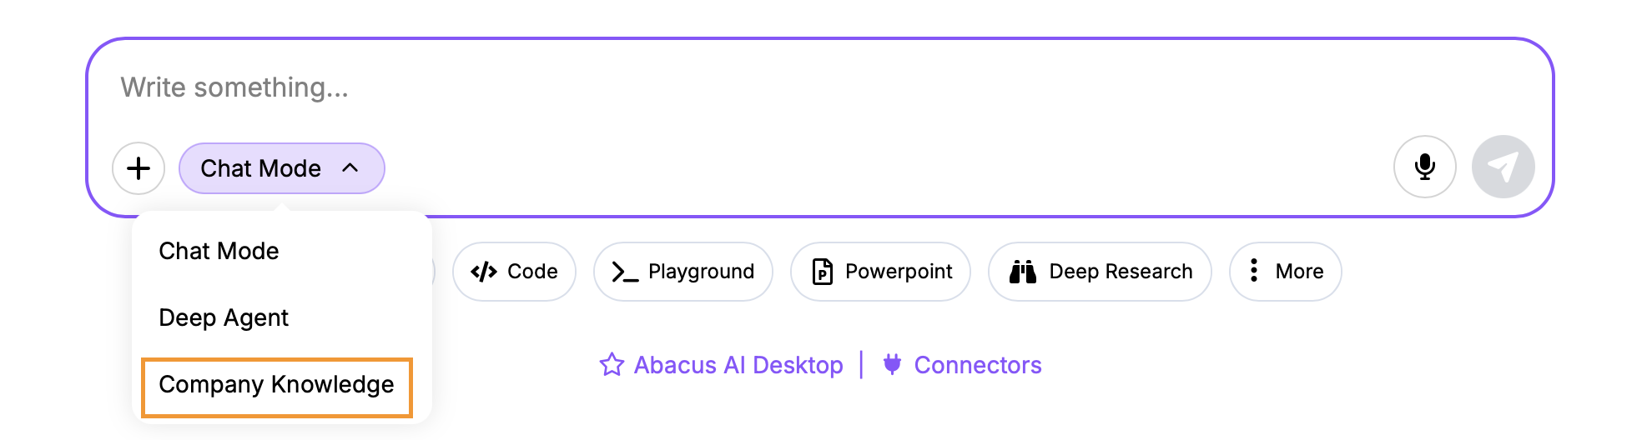Open the Connectors link

coord(978,365)
